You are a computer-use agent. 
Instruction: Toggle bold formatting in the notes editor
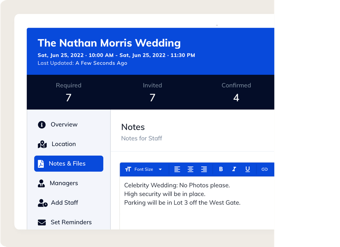click(221, 169)
